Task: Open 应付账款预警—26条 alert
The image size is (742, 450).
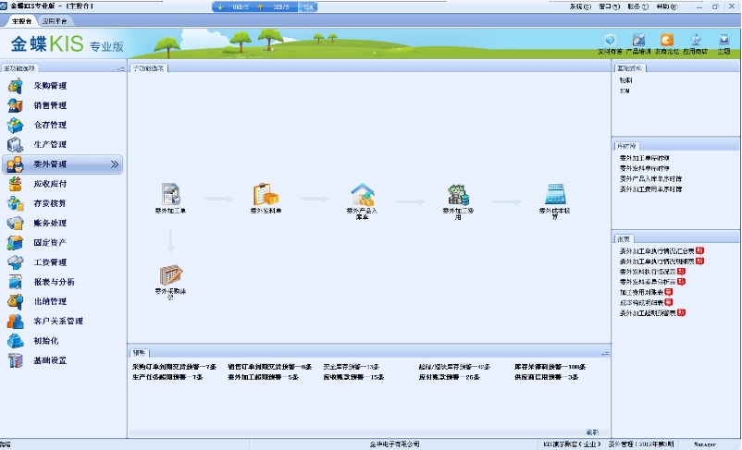Action: (x=449, y=377)
